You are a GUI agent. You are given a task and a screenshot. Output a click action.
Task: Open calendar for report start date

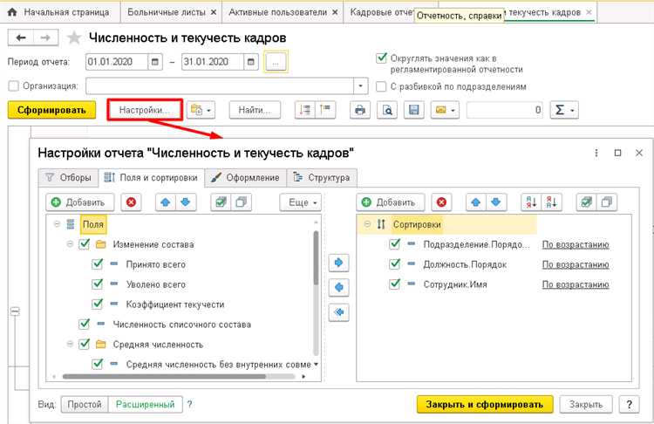coord(154,62)
